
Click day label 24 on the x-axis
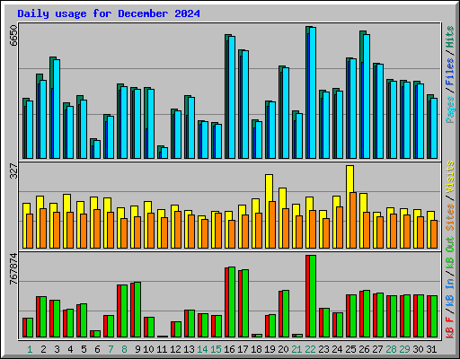[337, 349]
